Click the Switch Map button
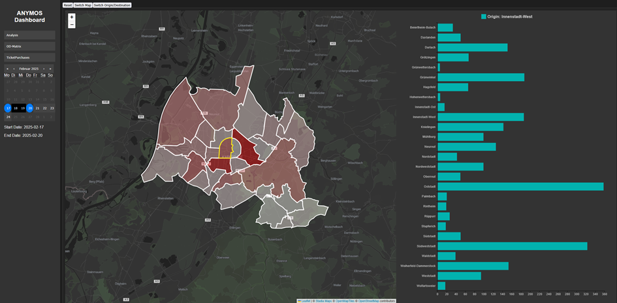 (83, 5)
